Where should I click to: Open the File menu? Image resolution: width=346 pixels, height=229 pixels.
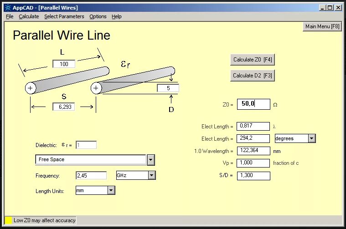10,16
